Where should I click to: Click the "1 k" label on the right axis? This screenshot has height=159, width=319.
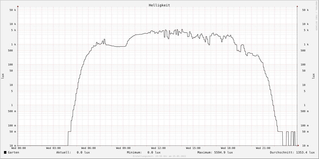306,45
